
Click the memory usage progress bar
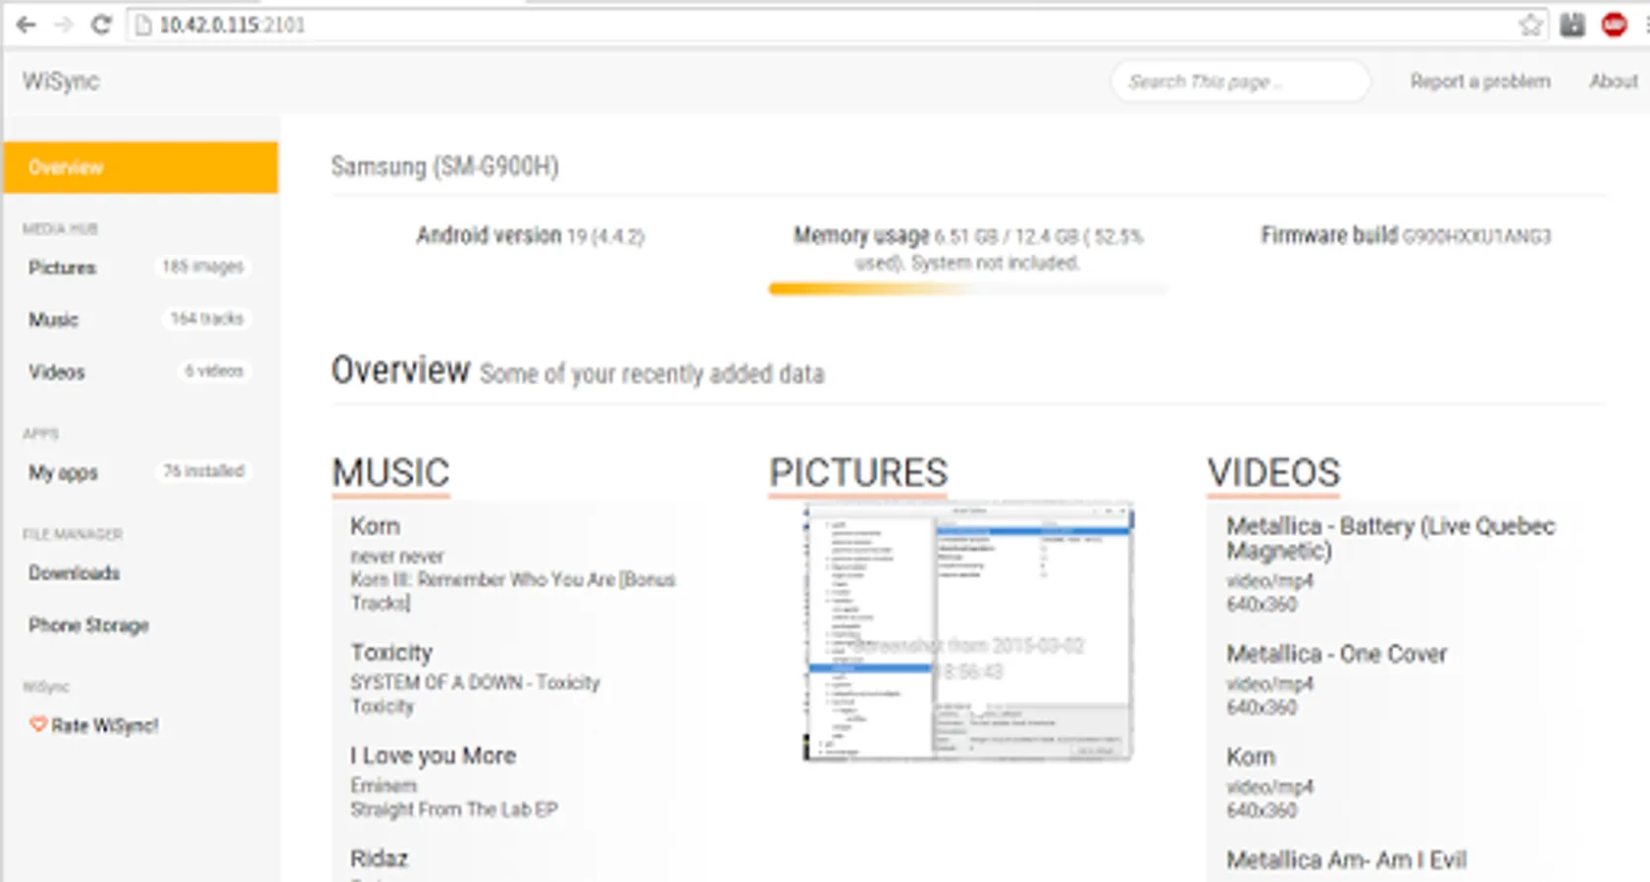pos(968,289)
